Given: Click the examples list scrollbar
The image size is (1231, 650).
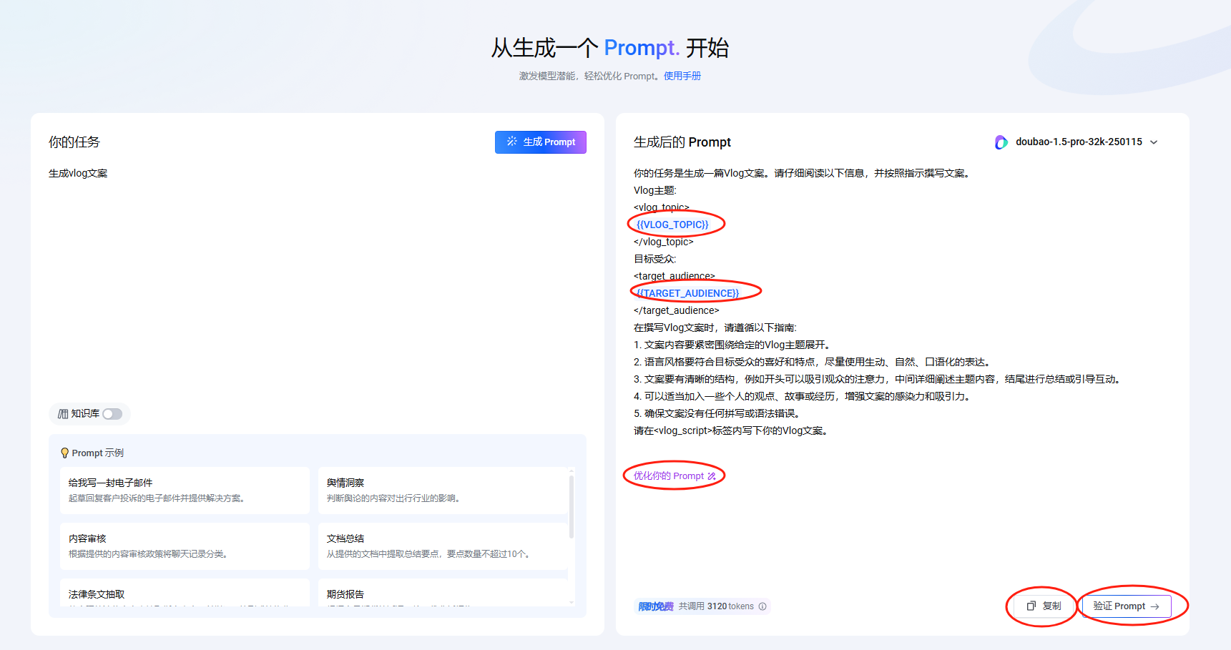Looking at the screenshot, I should [x=571, y=505].
